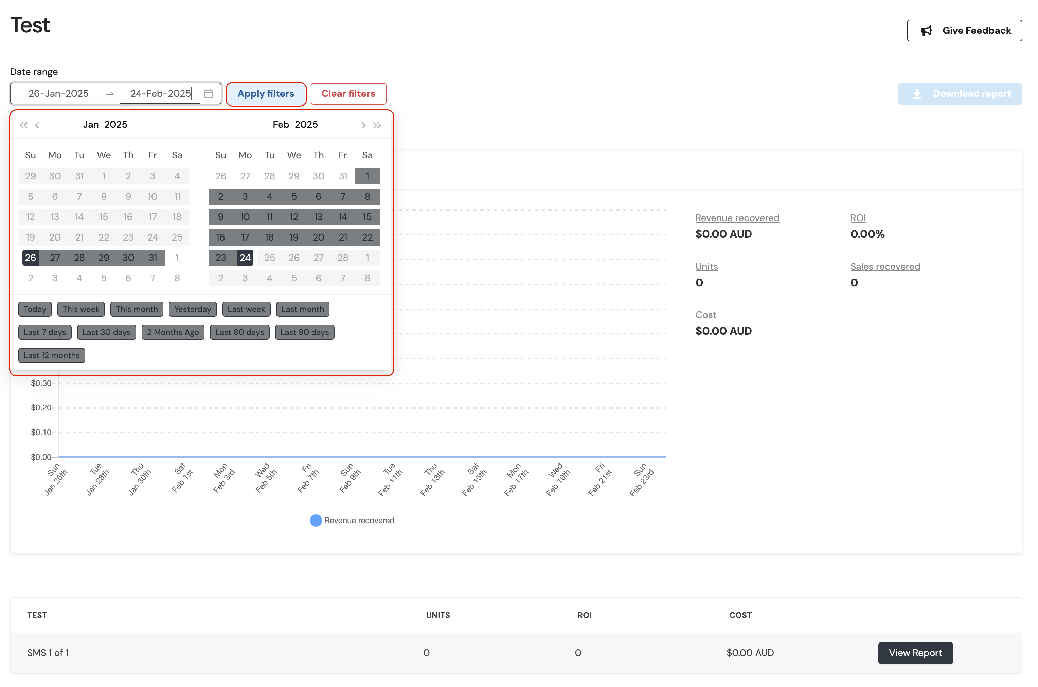Open the Jan month selector in header

click(x=91, y=125)
